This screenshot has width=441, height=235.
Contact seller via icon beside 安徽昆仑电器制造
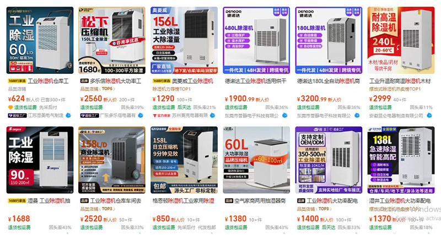[429, 116]
